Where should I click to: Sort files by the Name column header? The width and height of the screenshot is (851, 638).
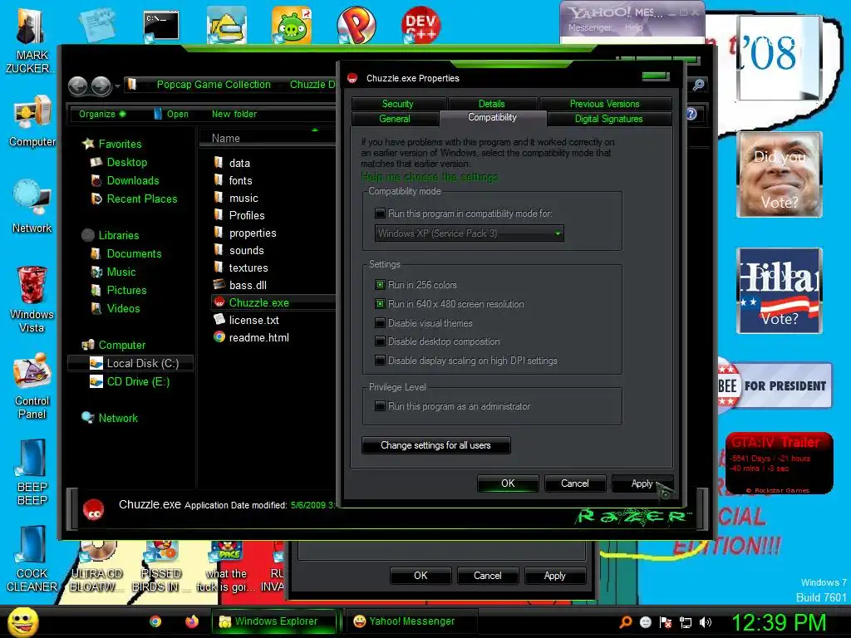[266, 138]
